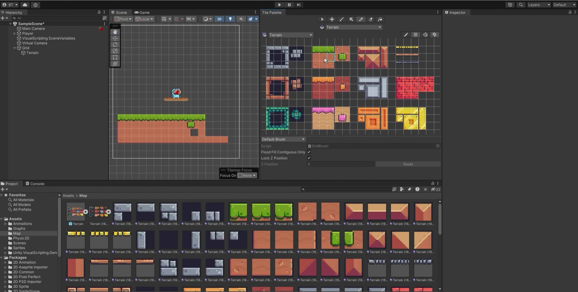Open the Local handle rotation dropdown

click(x=144, y=19)
